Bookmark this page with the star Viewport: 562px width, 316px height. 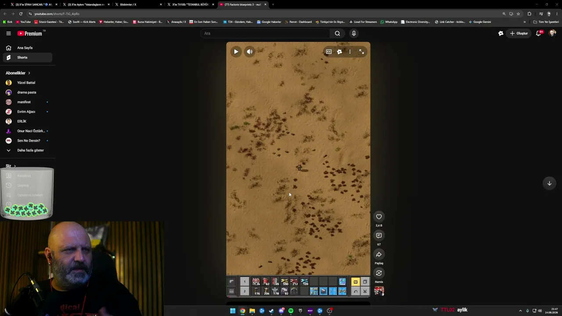pos(518,14)
